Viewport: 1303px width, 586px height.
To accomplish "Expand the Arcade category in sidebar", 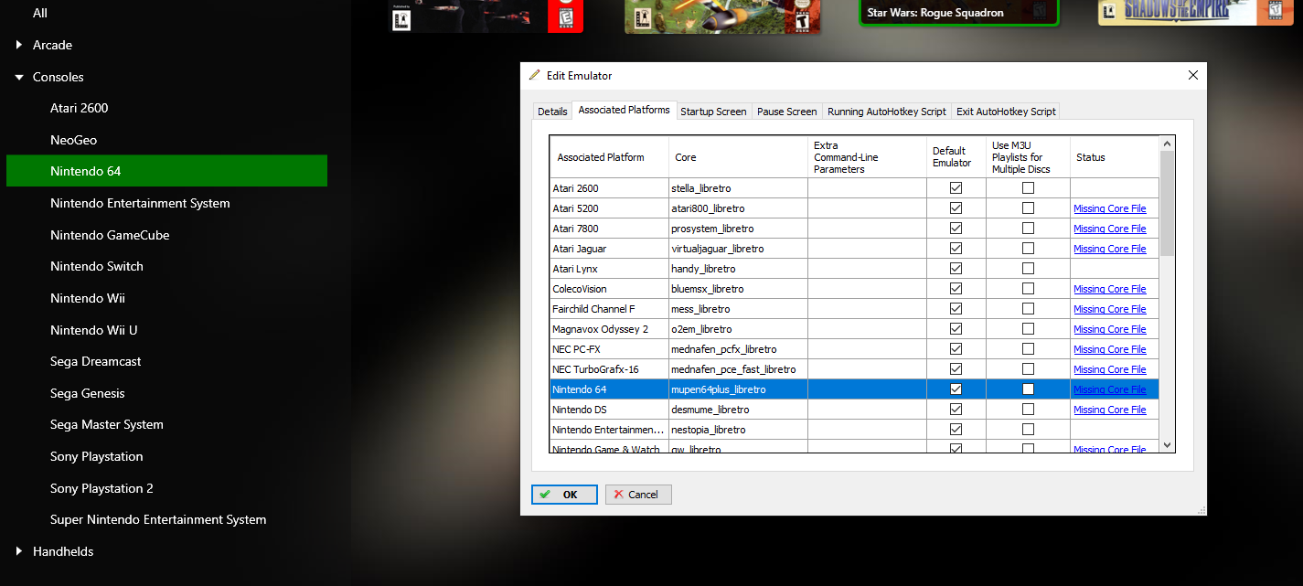I will tap(19, 45).
